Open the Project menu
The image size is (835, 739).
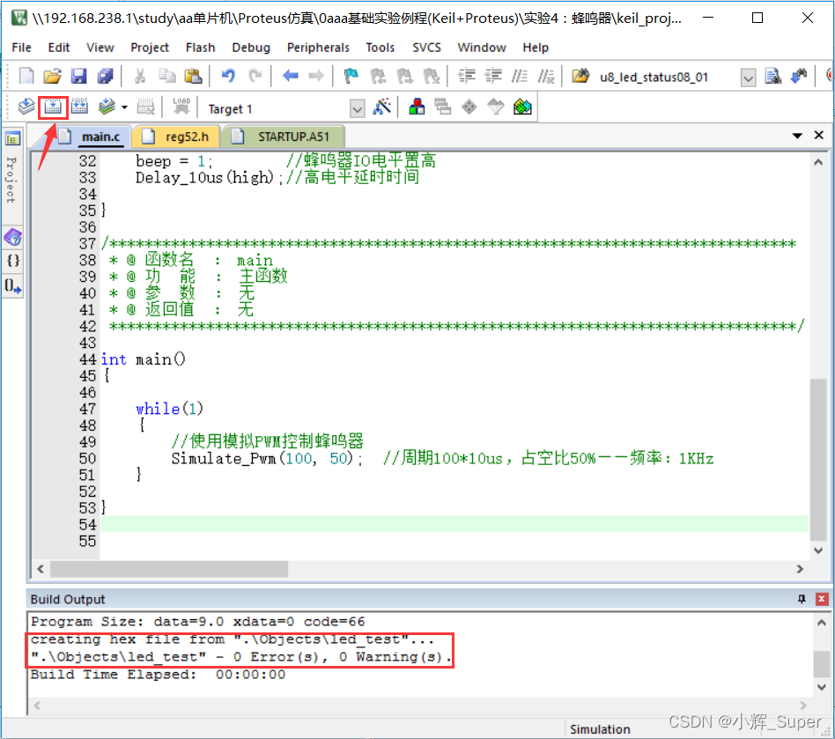[x=150, y=48]
